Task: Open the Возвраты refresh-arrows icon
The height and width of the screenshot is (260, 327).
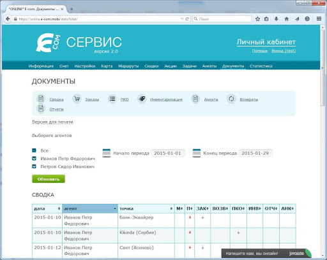Action: pyautogui.click(x=231, y=99)
